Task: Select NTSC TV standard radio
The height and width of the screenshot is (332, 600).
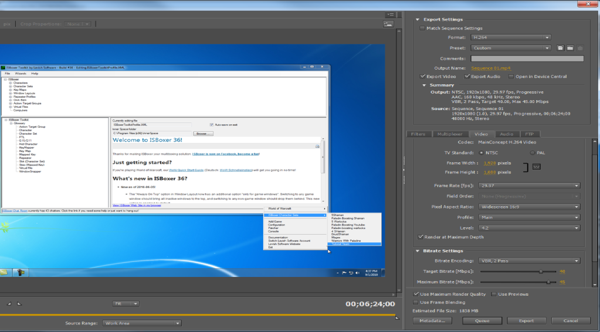Action: (x=482, y=153)
